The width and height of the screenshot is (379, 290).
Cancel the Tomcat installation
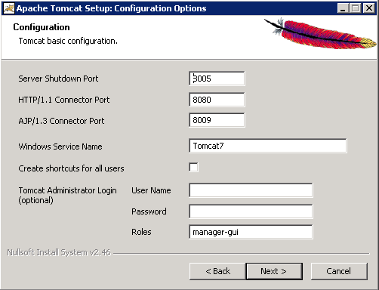point(339,271)
